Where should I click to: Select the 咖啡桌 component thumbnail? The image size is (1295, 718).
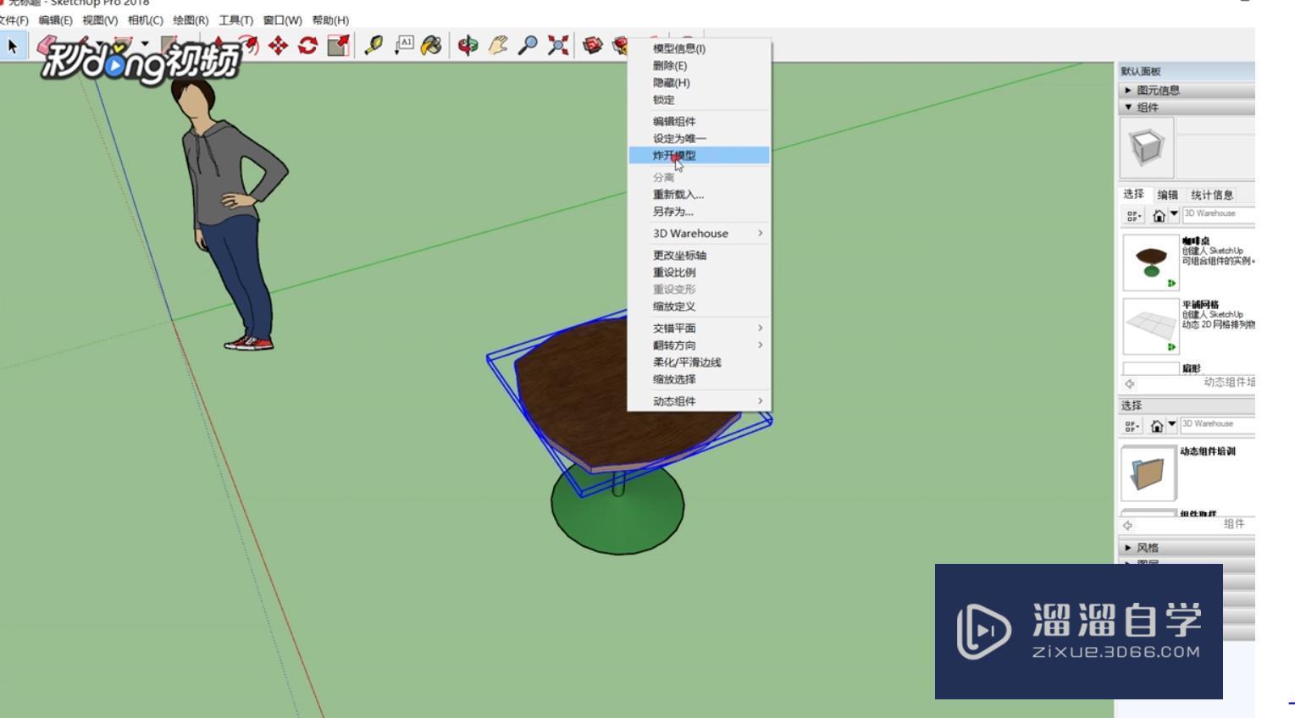tap(1151, 262)
